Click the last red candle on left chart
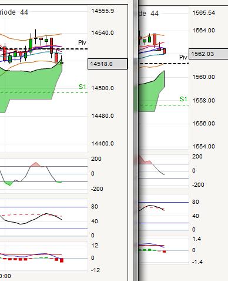Viewport: 228px width, 281px height. tap(56, 57)
